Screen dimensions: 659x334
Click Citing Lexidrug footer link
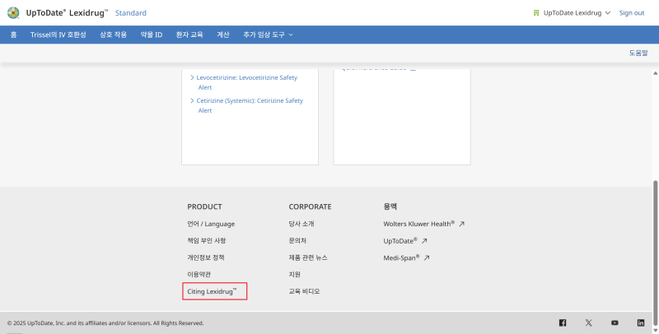click(213, 291)
